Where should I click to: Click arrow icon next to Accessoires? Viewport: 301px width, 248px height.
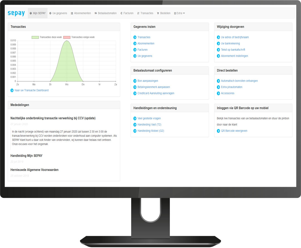click(x=219, y=94)
